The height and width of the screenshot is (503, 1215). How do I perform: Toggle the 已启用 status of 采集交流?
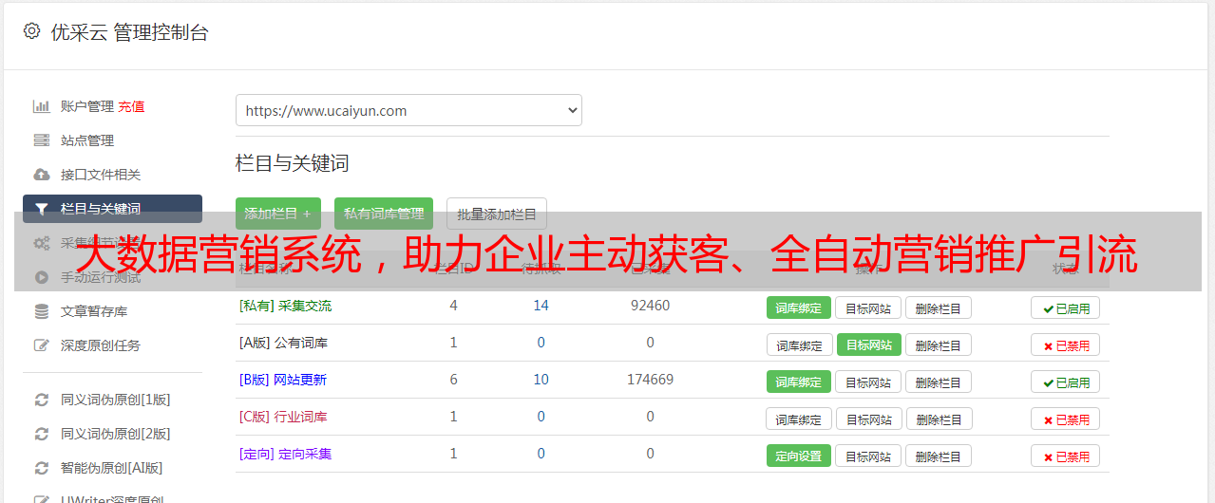pyautogui.click(x=1066, y=307)
